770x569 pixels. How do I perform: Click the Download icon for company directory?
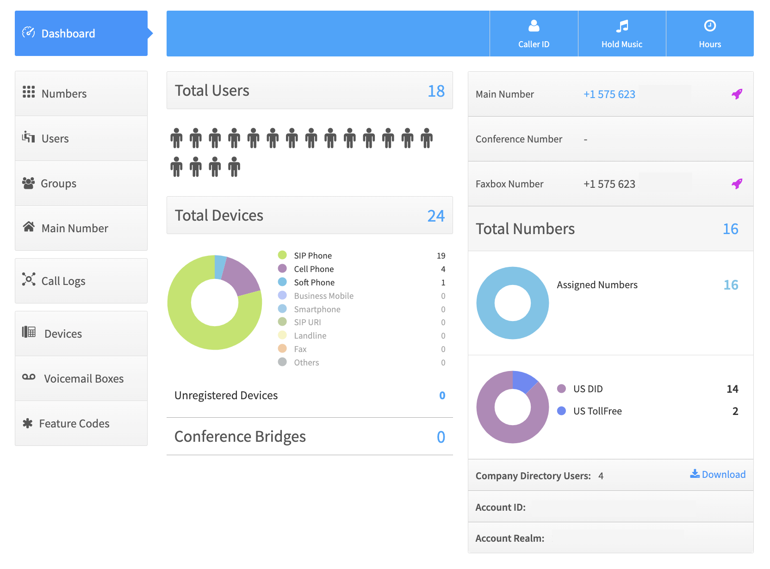pyautogui.click(x=695, y=474)
